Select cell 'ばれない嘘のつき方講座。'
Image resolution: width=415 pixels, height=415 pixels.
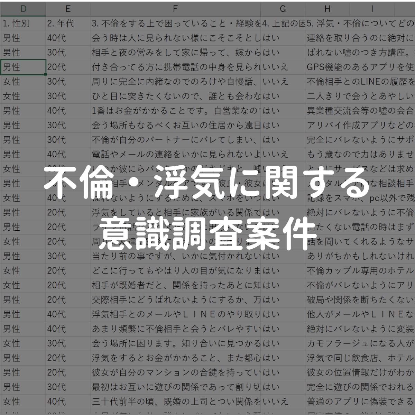[x=360, y=53]
